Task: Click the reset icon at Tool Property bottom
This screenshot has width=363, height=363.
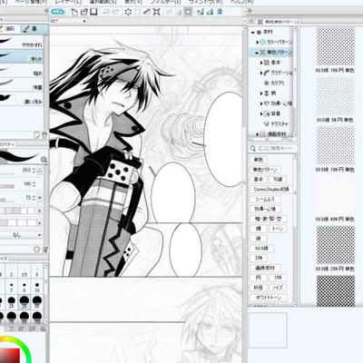Action: pos(37,249)
